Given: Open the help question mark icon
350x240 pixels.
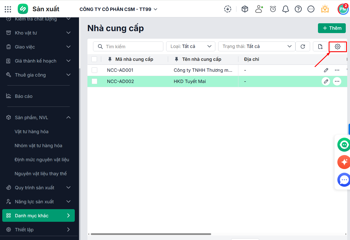Looking at the screenshot, I should click(298, 9).
